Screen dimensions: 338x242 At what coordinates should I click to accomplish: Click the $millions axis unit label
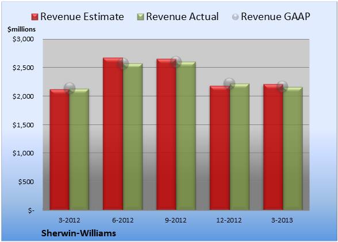pos(22,29)
